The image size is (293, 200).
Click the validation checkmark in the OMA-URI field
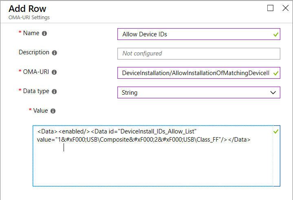pos(276,73)
